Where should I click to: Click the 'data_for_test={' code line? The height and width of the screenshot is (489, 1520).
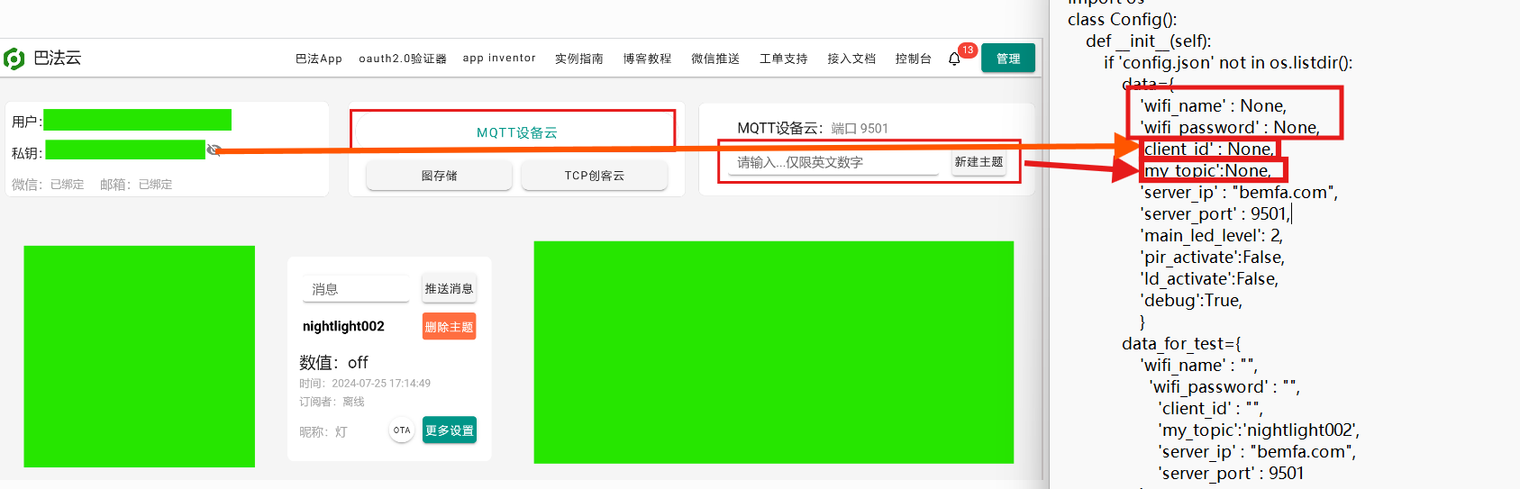tap(1181, 344)
